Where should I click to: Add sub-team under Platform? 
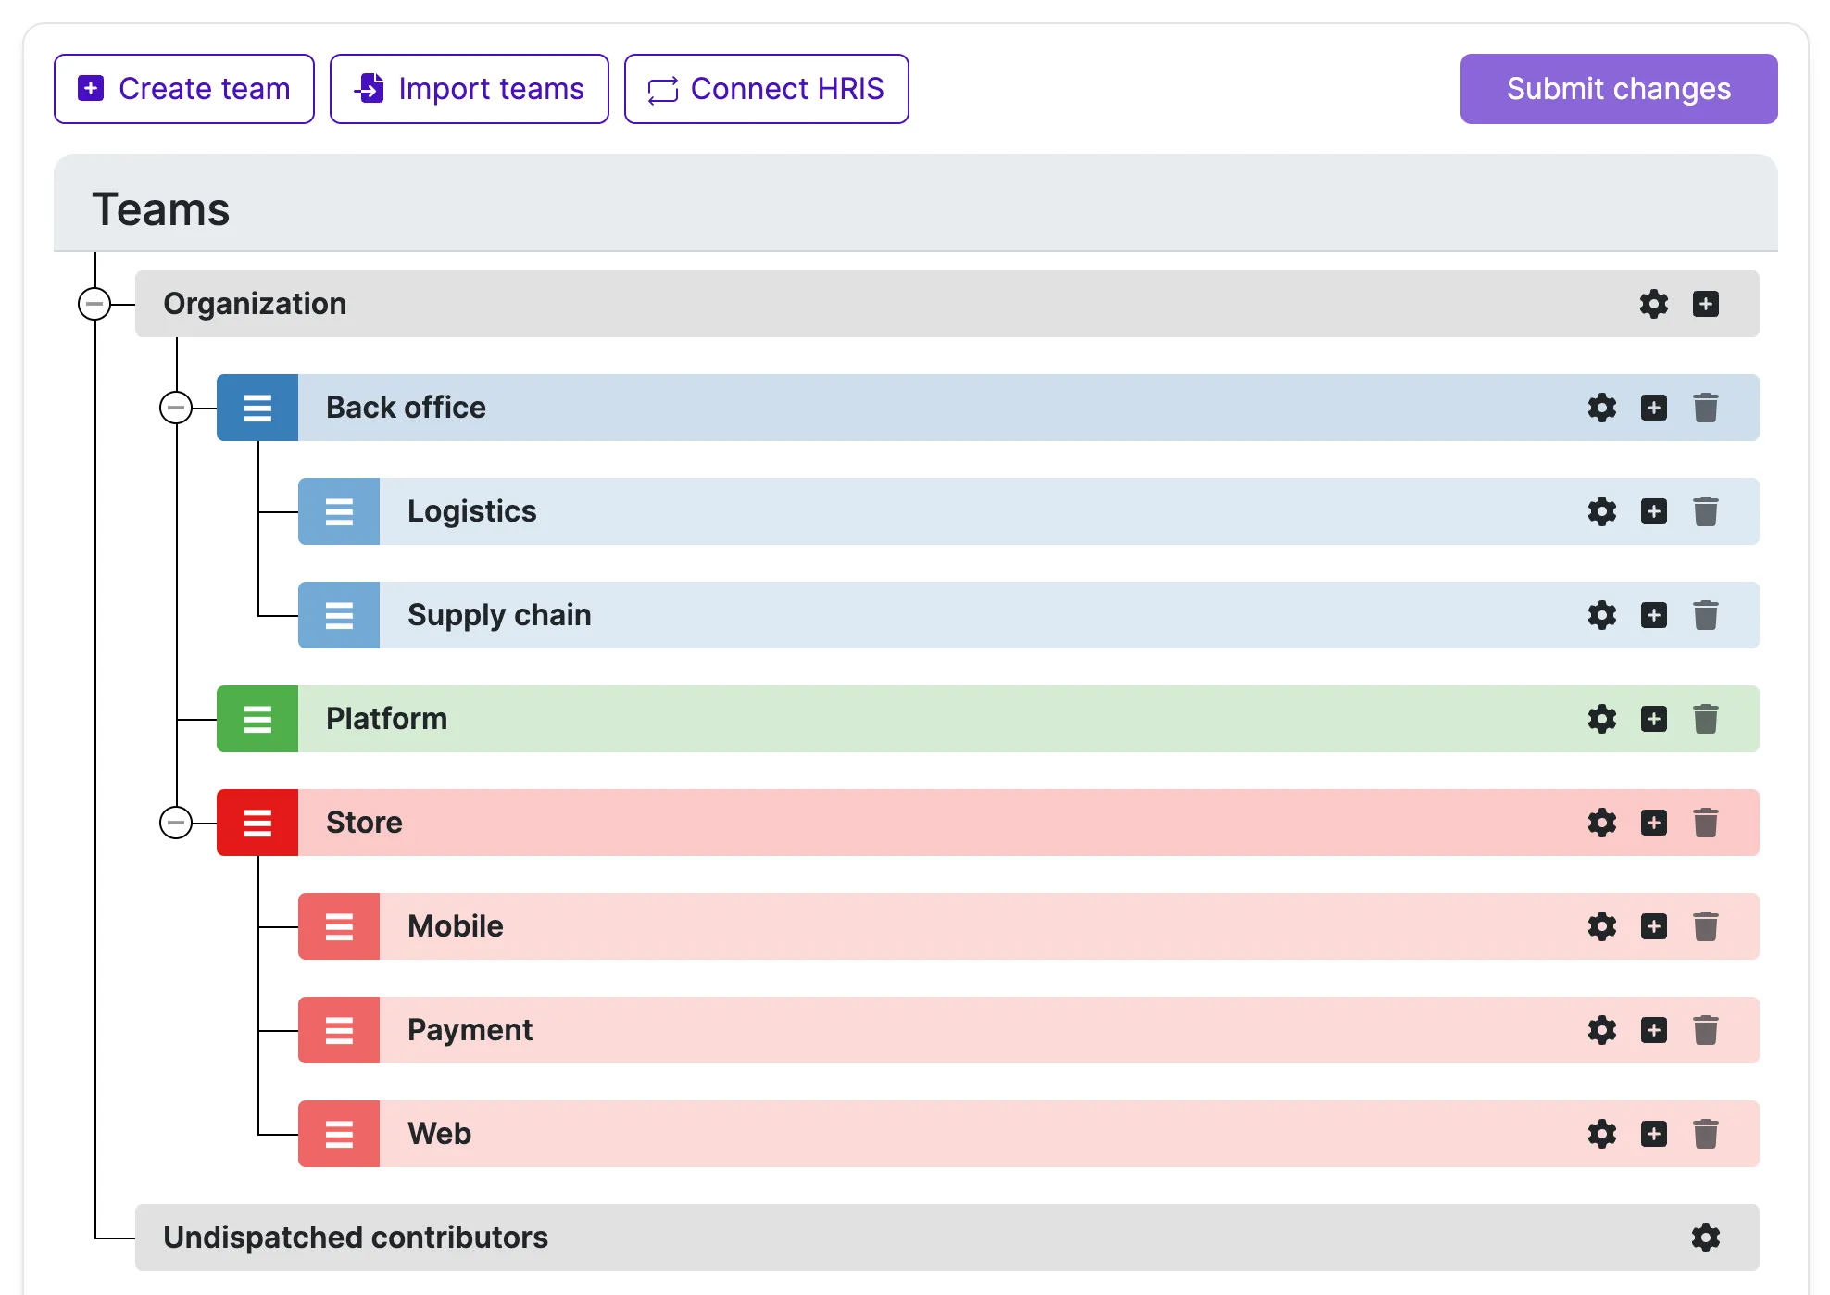click(x=1653, y=719)
